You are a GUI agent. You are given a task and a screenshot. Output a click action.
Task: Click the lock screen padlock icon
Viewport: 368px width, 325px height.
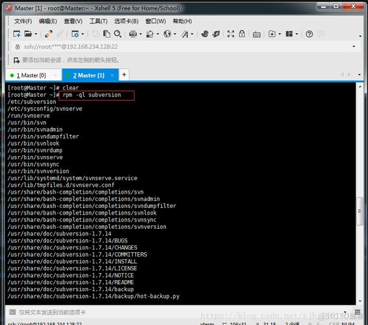point(242,34)
